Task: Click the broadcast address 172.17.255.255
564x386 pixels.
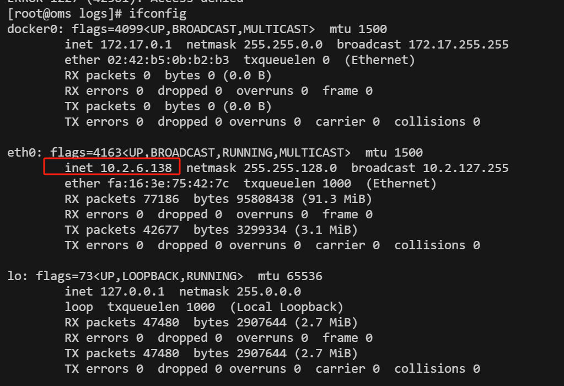Action: [x=459, y=45]
